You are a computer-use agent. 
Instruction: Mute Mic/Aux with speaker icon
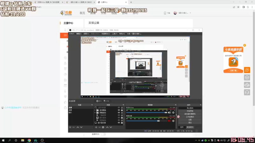(169, 112)
